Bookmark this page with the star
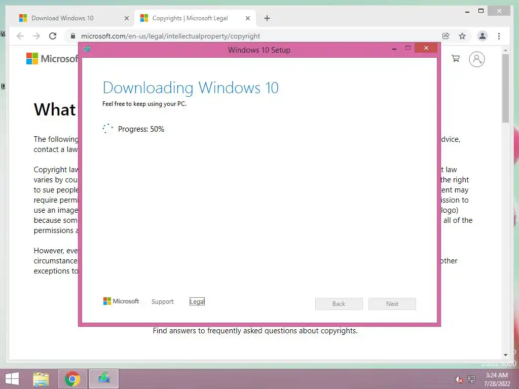Viewport: 519px width, 389px height. [x=462, y=36]
